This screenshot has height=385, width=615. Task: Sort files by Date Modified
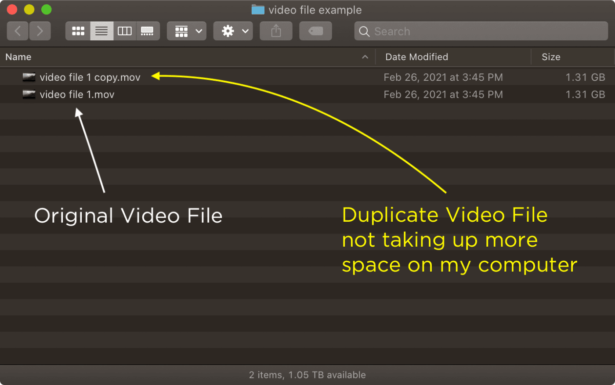(416, 57)
